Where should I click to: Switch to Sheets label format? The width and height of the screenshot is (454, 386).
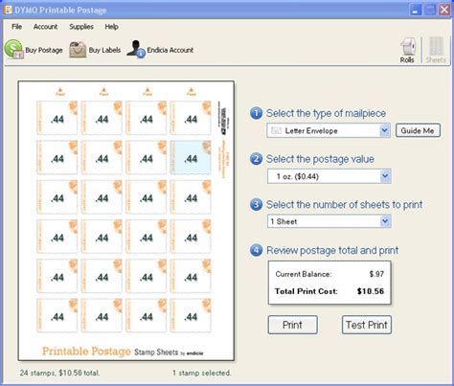436,51
